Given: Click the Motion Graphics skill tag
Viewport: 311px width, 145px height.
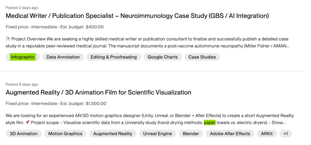Looking at the screenshot, I should click(x=65, y=133).
